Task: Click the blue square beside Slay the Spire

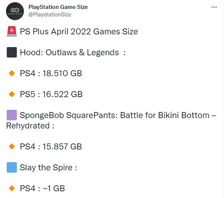Action: point(12,167)
